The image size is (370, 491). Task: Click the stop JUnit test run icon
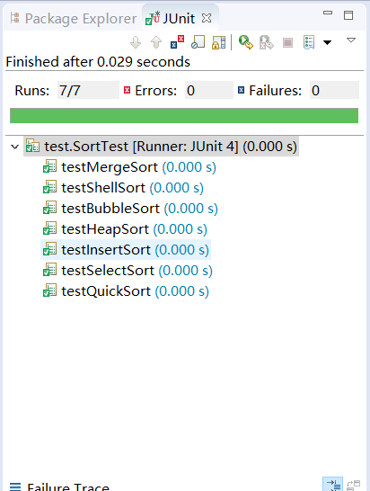[x=287, y=42]
